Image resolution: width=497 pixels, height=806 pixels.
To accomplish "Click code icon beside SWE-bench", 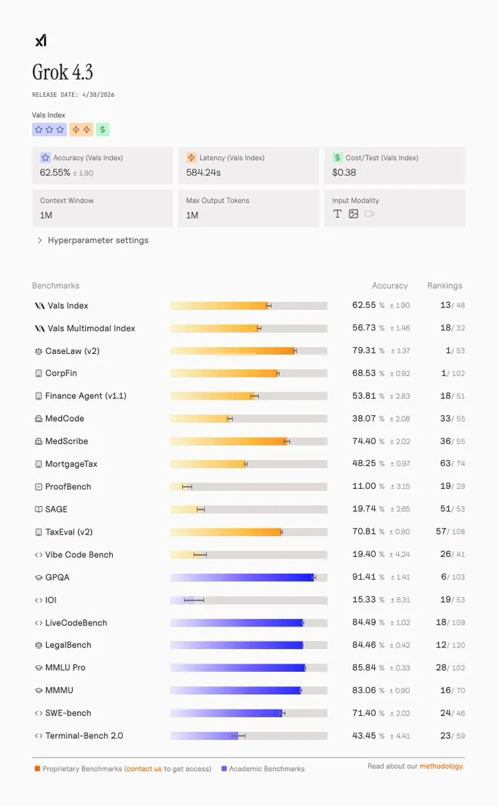I will click(x=38, y=713).
